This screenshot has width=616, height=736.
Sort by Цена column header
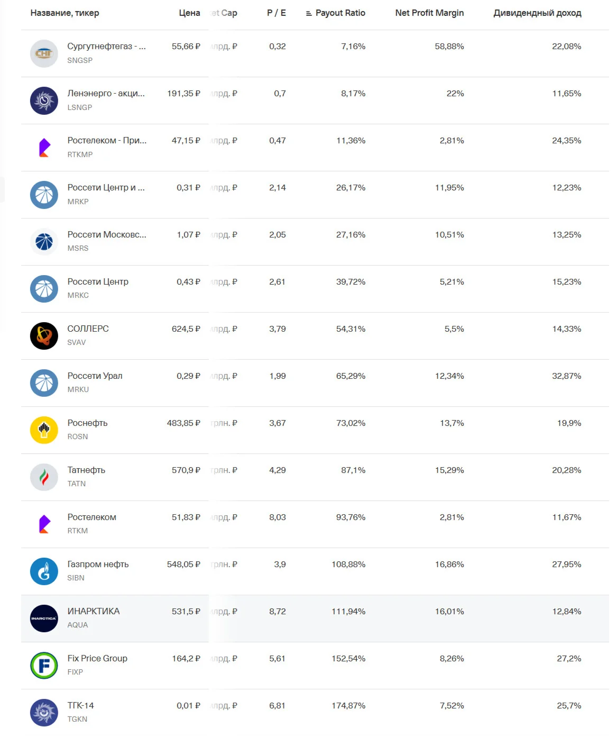(189, 13)
